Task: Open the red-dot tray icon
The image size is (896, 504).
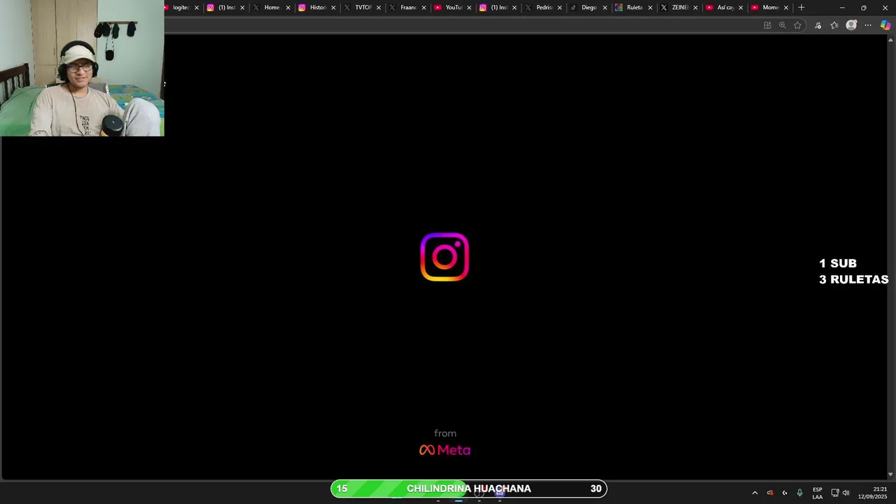Action: tap(770, 493)
